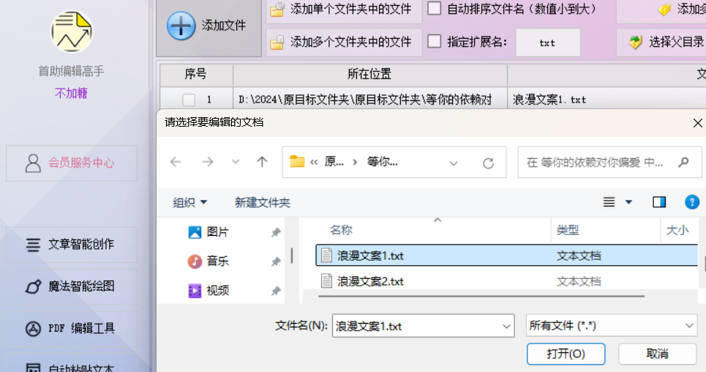The height and width of the screenshot is (372, 706).
Task: Open the 组织 menu
Action: coord(189,202)
